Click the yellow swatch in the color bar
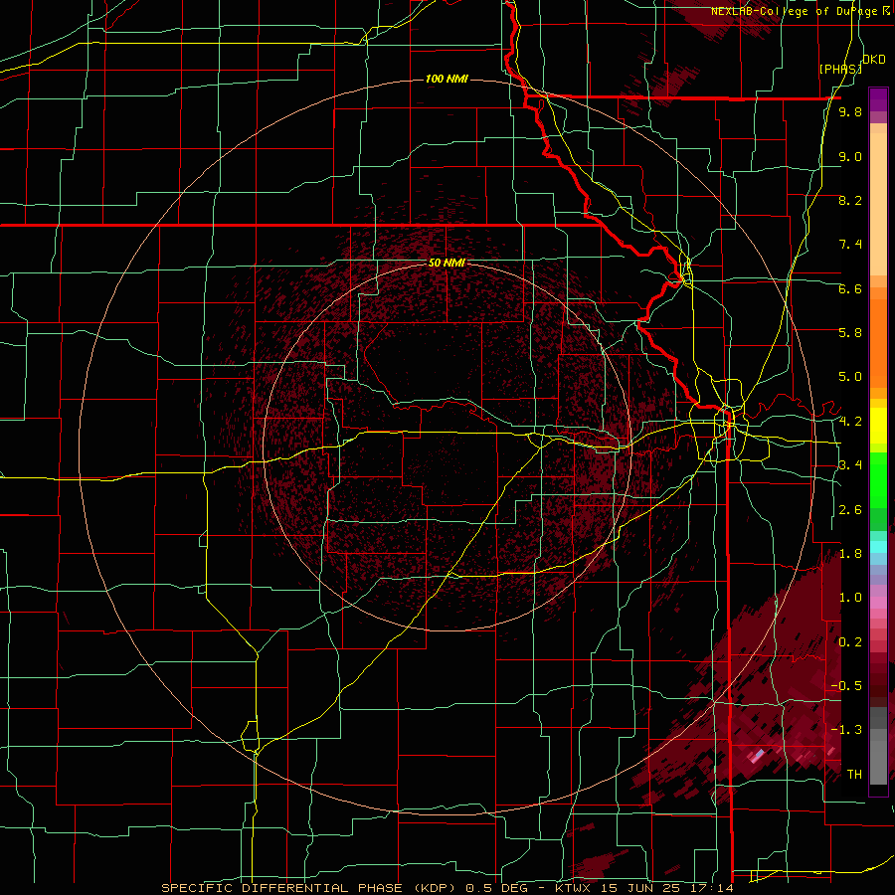Viewport: 895px width, 895px height. (x=878, y=426)
